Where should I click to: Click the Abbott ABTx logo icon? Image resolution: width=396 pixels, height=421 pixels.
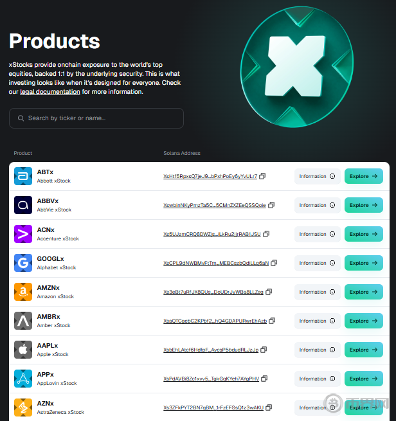[23, 176]
